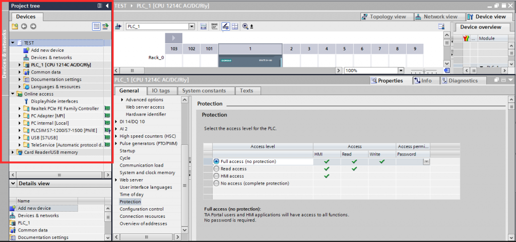Select Protection in the properties navigation

pos(131,202)
